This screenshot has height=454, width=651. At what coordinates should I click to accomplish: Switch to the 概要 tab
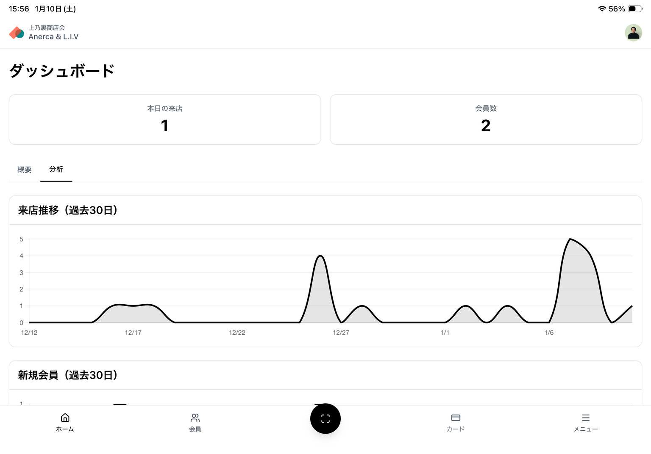point(25,170)
